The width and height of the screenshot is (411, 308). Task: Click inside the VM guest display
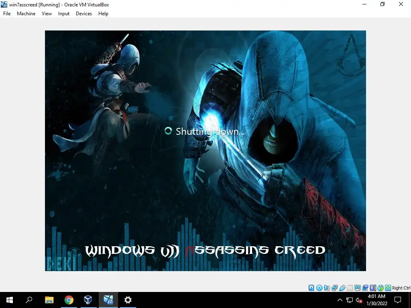point(205,151)
